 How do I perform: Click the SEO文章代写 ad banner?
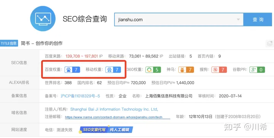106,130
